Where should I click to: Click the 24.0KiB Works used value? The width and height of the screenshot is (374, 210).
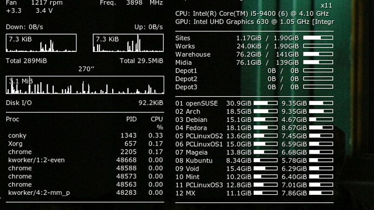tap(249, 46)
